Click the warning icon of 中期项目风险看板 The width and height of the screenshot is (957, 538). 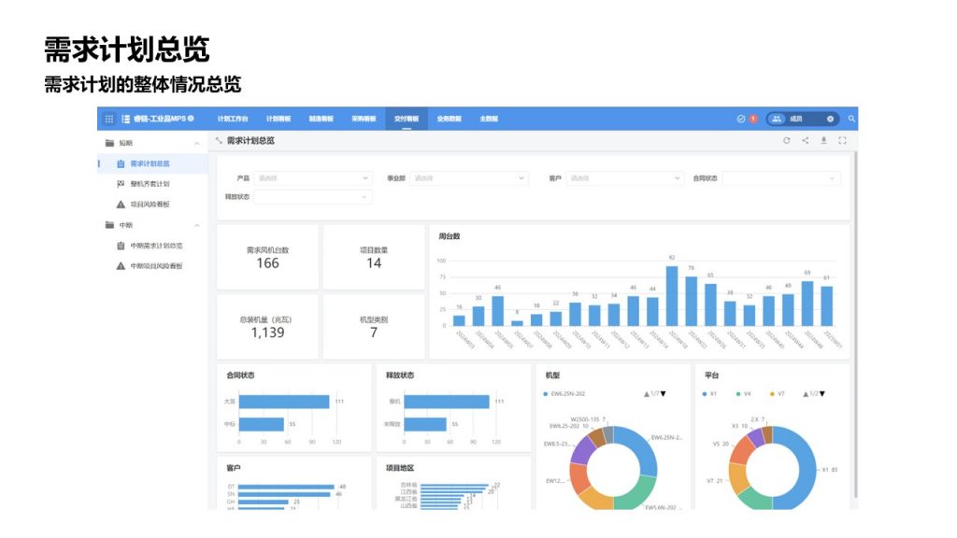[121, 266]
